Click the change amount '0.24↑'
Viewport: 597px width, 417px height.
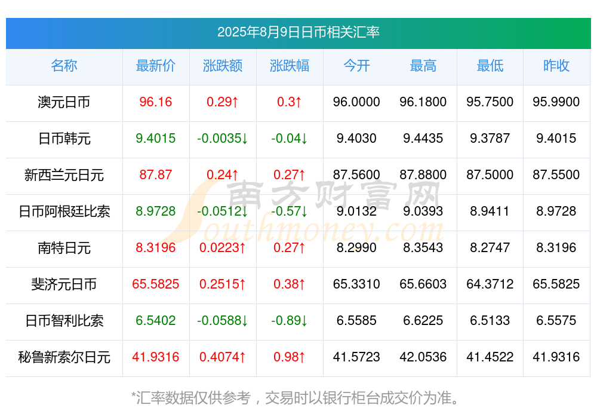(222, 174)
